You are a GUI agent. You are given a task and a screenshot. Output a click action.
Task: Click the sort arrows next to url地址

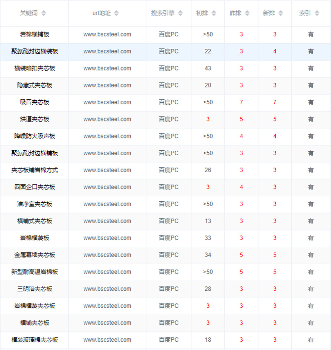116,13
